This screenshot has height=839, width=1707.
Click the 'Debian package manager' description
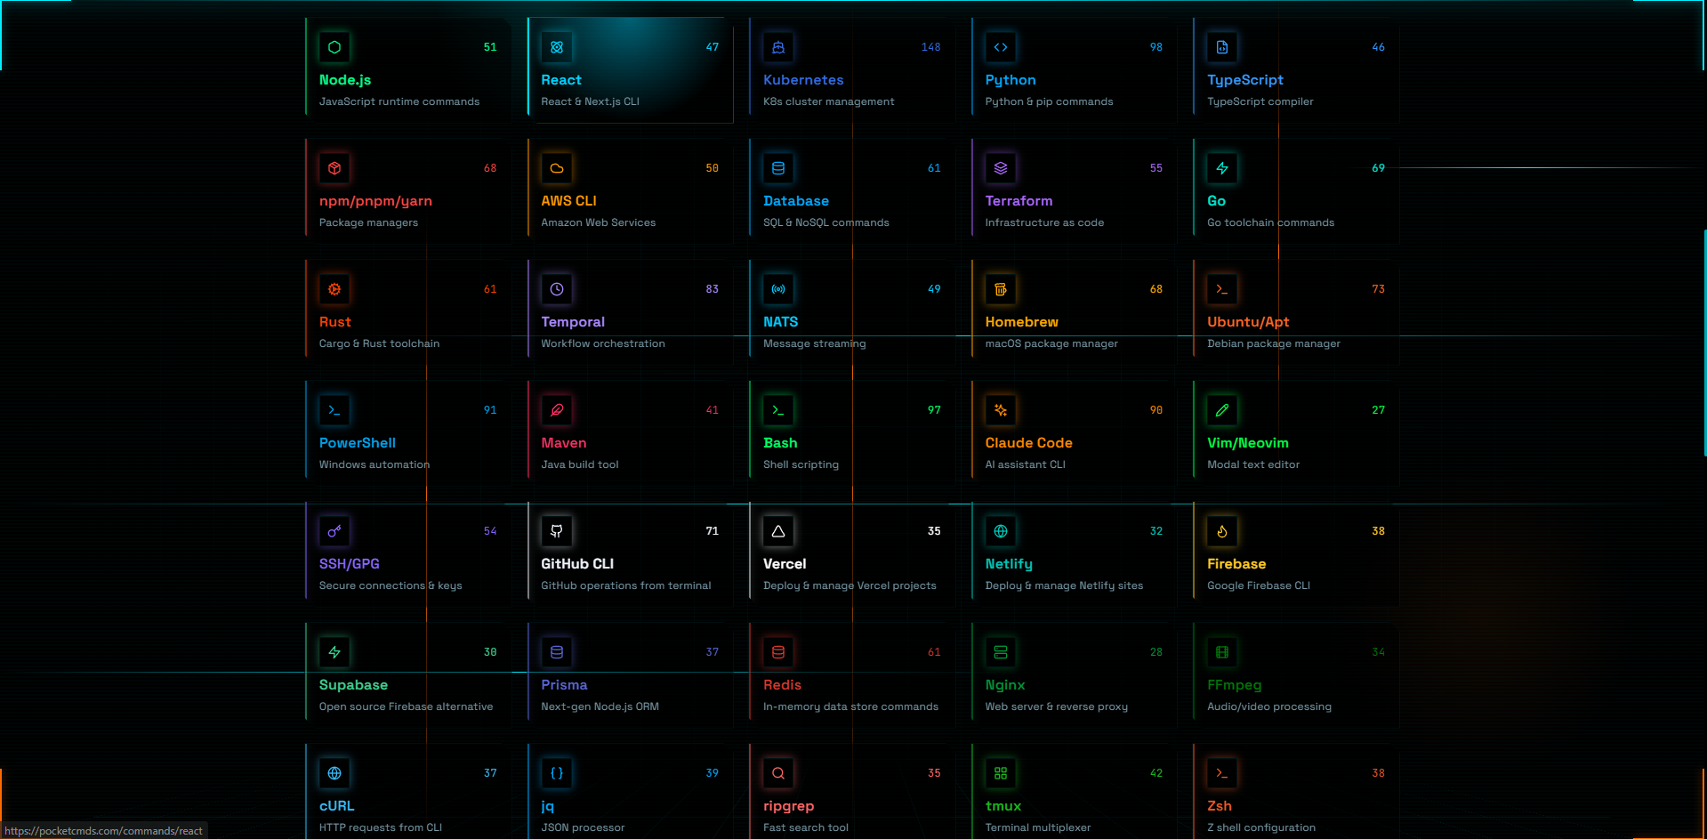[x=1274, y=343]
